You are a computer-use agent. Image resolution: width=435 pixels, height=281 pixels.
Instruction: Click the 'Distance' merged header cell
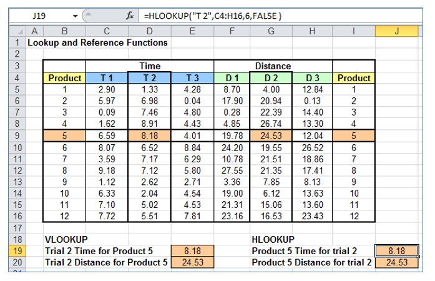(x=273, y=66)
